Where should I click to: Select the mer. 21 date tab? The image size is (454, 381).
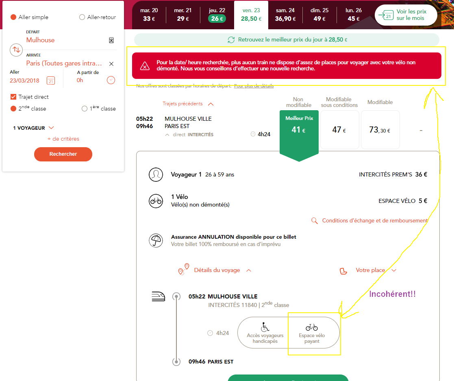183,15
